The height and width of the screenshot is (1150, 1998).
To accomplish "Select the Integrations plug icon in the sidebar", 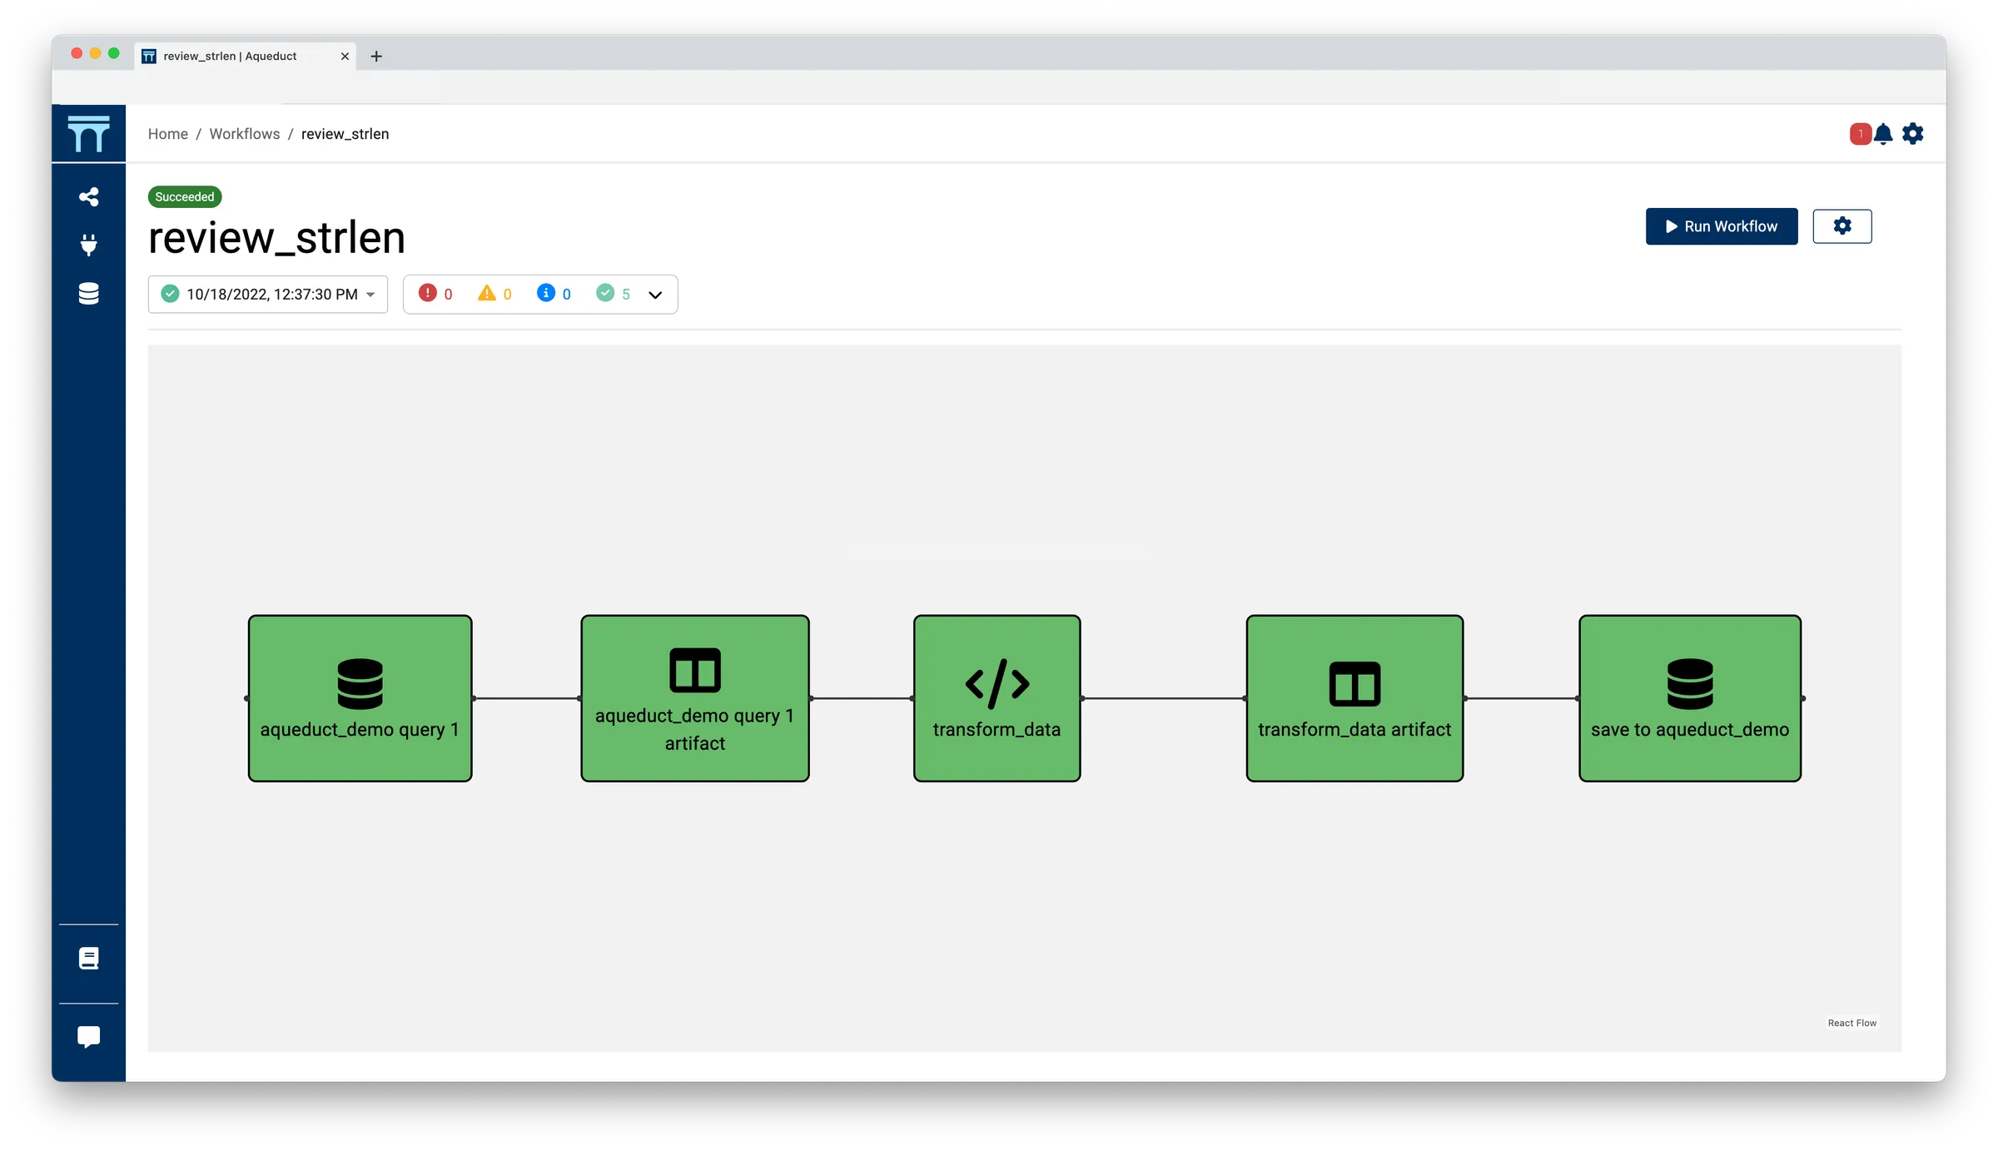I will pos(89,245).
